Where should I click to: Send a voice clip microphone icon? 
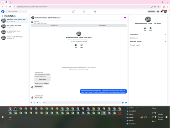(32, 103)
